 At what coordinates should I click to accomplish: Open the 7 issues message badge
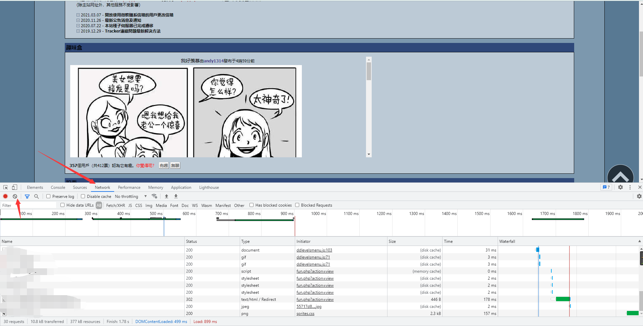point(606,187)
